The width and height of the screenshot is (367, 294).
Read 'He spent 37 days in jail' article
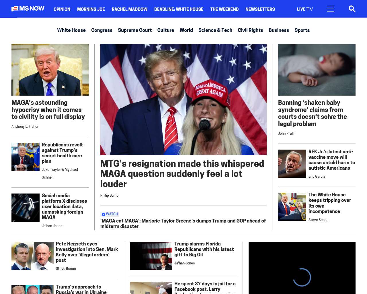[x=205, y=287]
